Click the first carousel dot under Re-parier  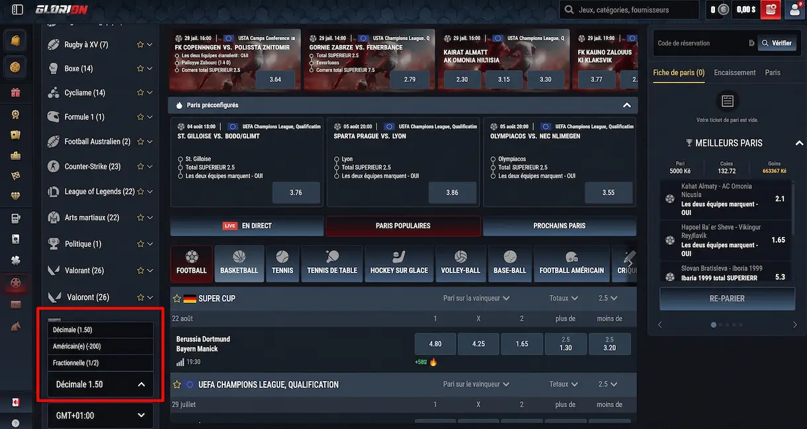click(713, 325)
